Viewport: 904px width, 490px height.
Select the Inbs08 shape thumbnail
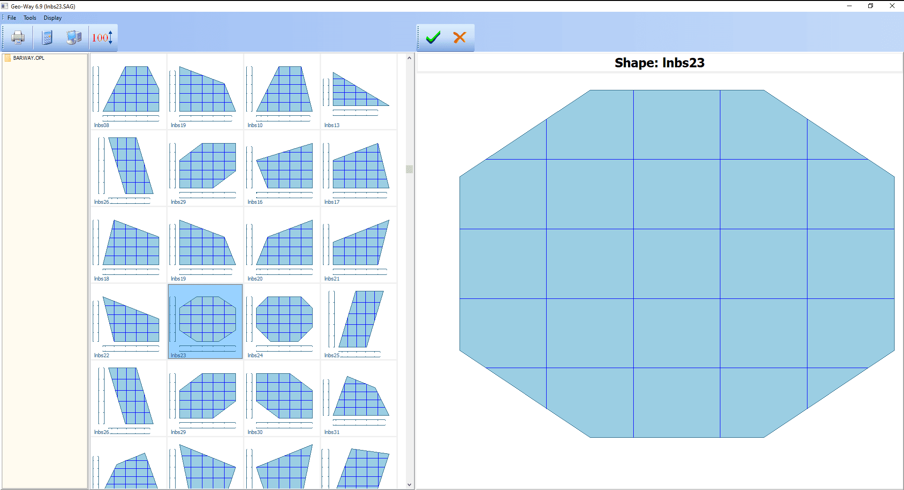[128, 91]
